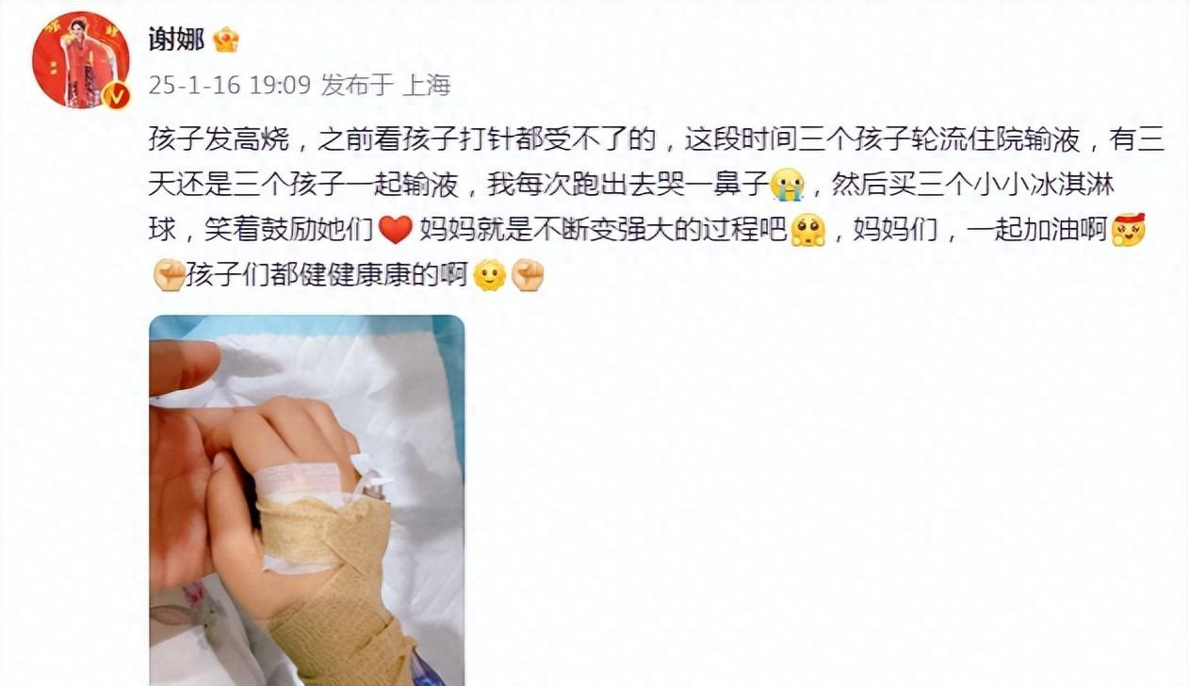The image size is (1189, 686).
Task: Click the 发布于 上海 location text
Action: pos(385,85)
